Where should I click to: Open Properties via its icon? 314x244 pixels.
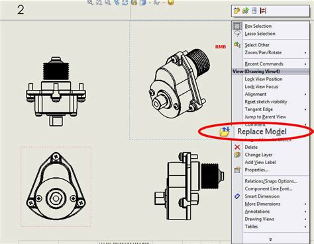pos(237,170)
